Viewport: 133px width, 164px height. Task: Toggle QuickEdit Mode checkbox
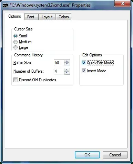(84, 63)
